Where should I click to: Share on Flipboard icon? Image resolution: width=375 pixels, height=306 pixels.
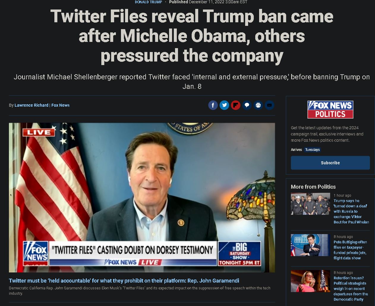[236, 105]
